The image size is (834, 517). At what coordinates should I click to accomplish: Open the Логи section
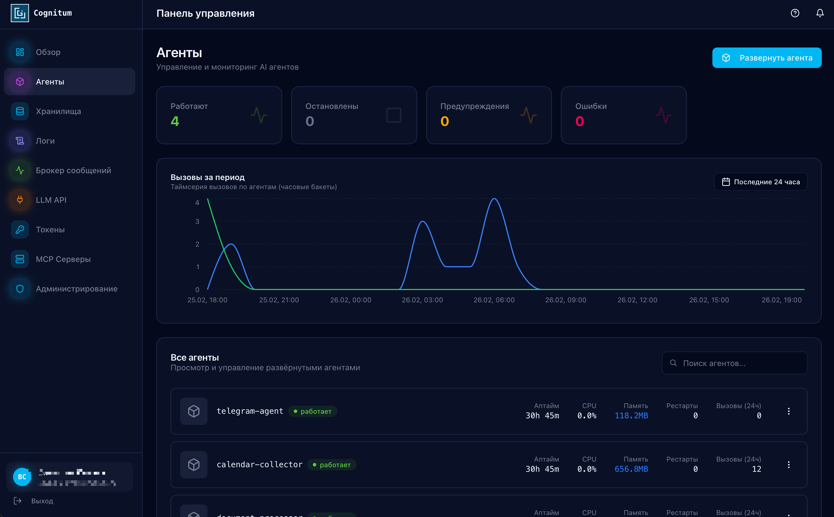45,141
